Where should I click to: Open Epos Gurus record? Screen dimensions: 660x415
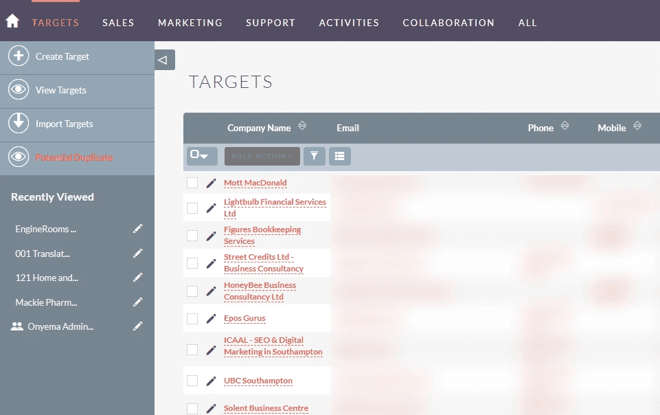click(244, 318)
